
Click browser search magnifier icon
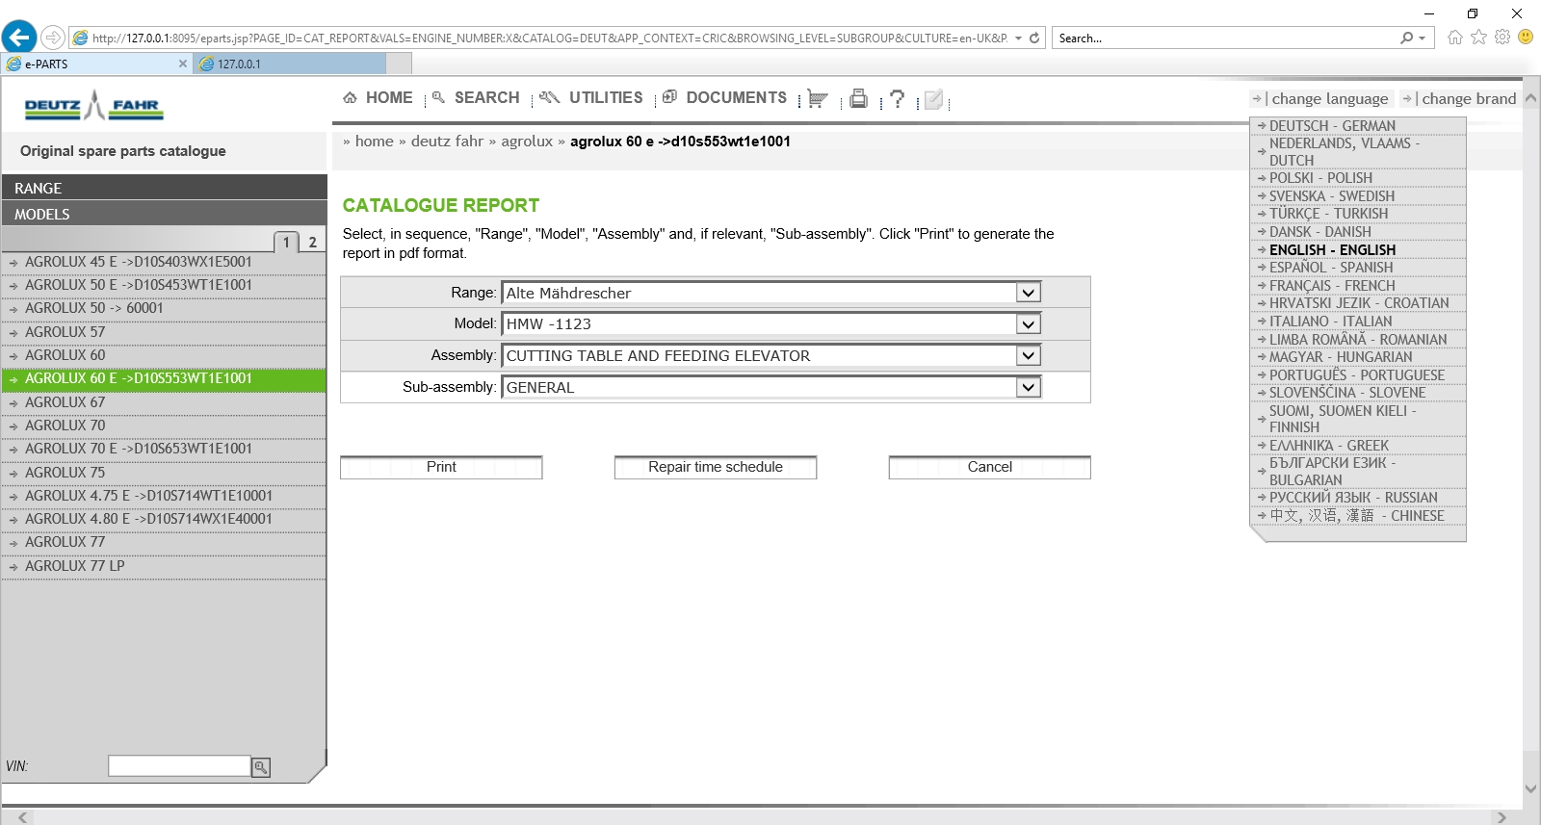pyautogui.click(x=1407, y=38)
